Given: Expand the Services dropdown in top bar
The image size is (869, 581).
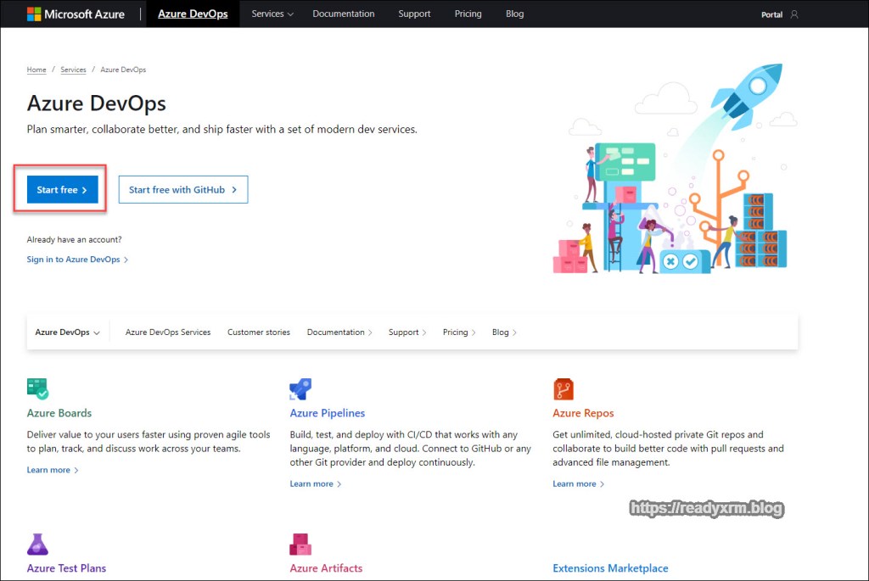Looking at the screenshot, I should [x=272, y=14].
